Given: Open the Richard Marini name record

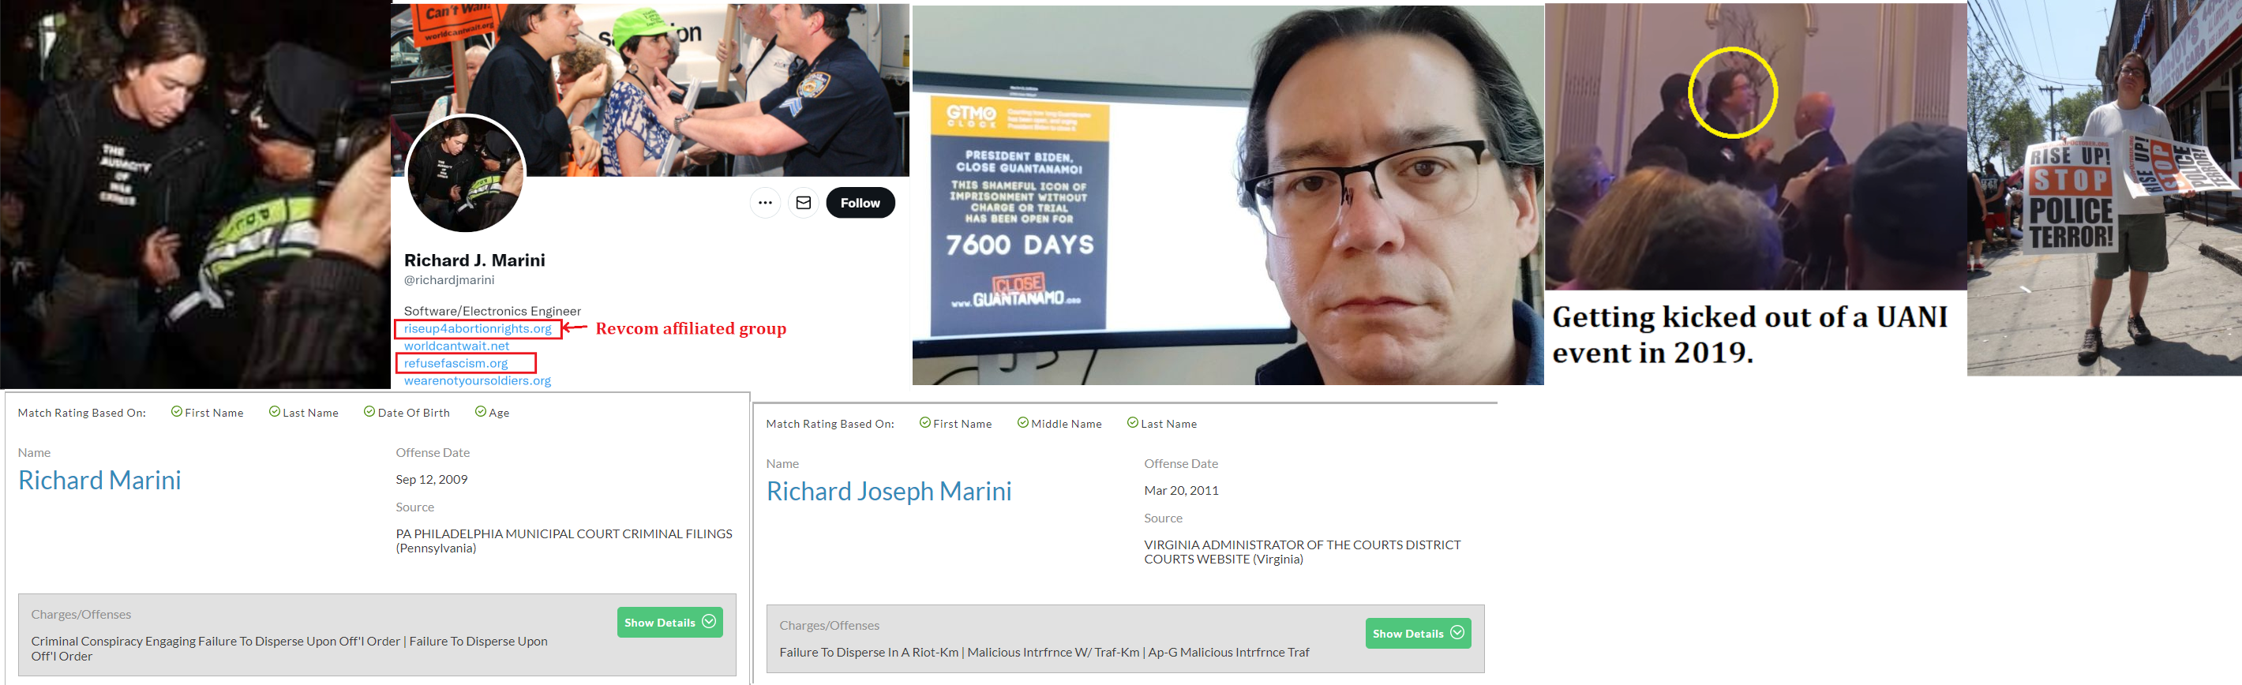Looking at the screenshot, I should (99, 481).
